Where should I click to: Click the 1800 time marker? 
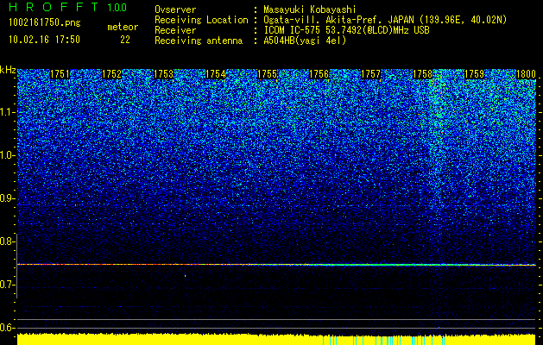526,74
